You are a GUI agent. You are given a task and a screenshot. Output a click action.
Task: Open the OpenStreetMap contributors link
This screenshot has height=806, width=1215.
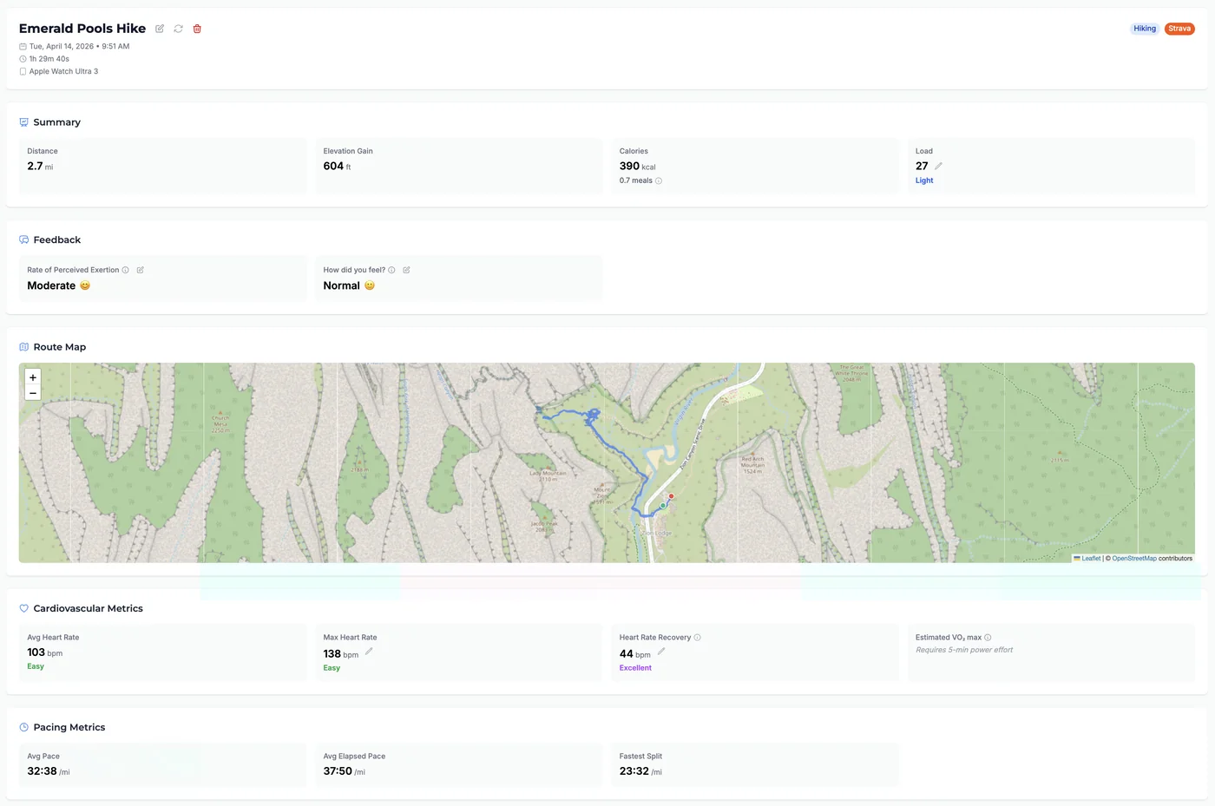click(1134, 559)
